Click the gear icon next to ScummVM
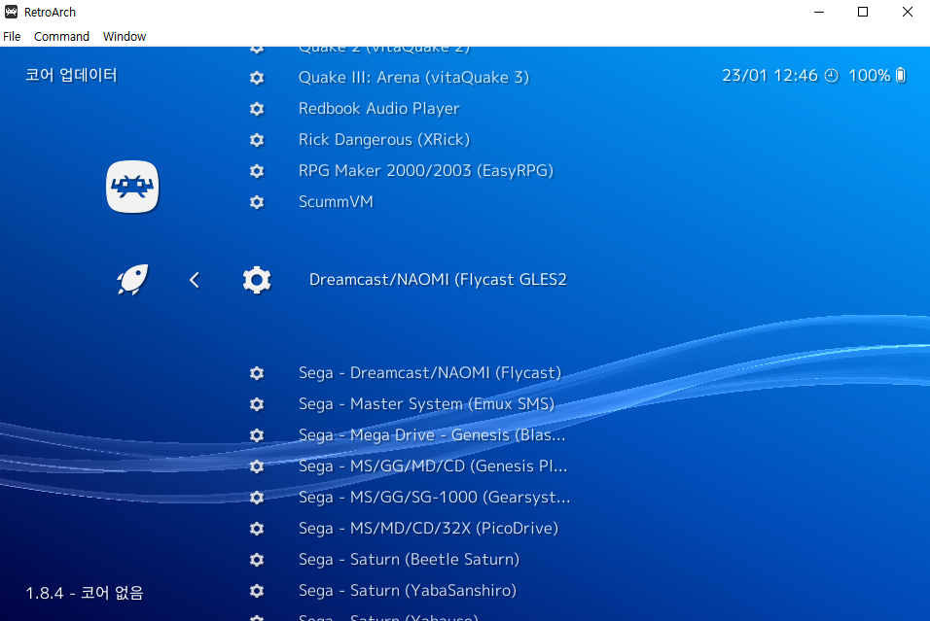This screenshot has width=930, height=621. [x=257, y=202]
